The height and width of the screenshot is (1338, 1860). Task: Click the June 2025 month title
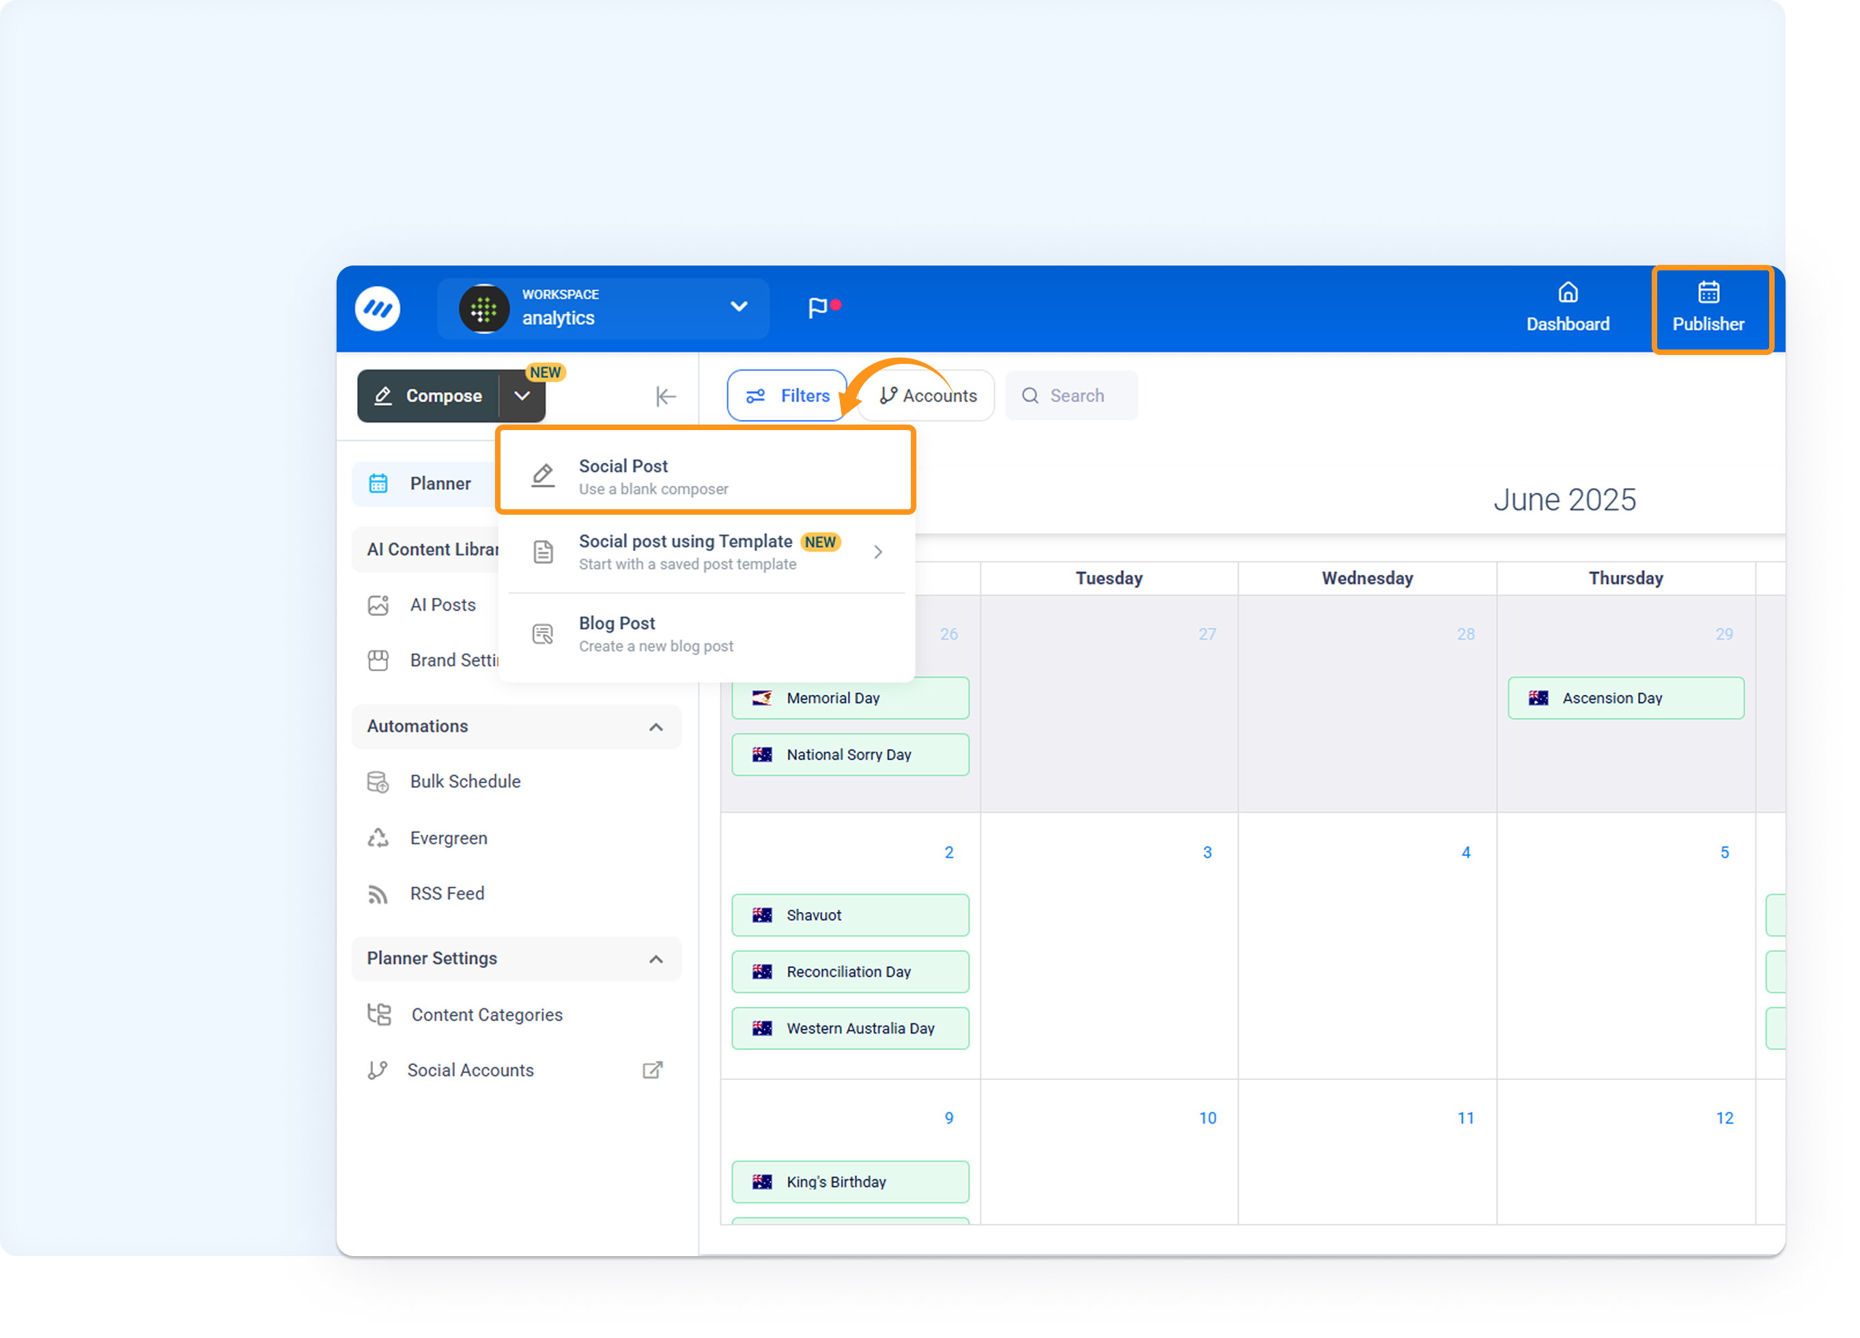(x=1564, y=500)
